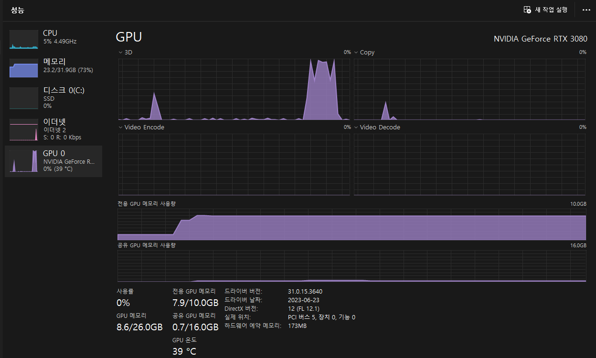This screenshot has height=358, width=596.
Task: Click the new task (새 작업 실행) icon
Action: click(527, 10)
